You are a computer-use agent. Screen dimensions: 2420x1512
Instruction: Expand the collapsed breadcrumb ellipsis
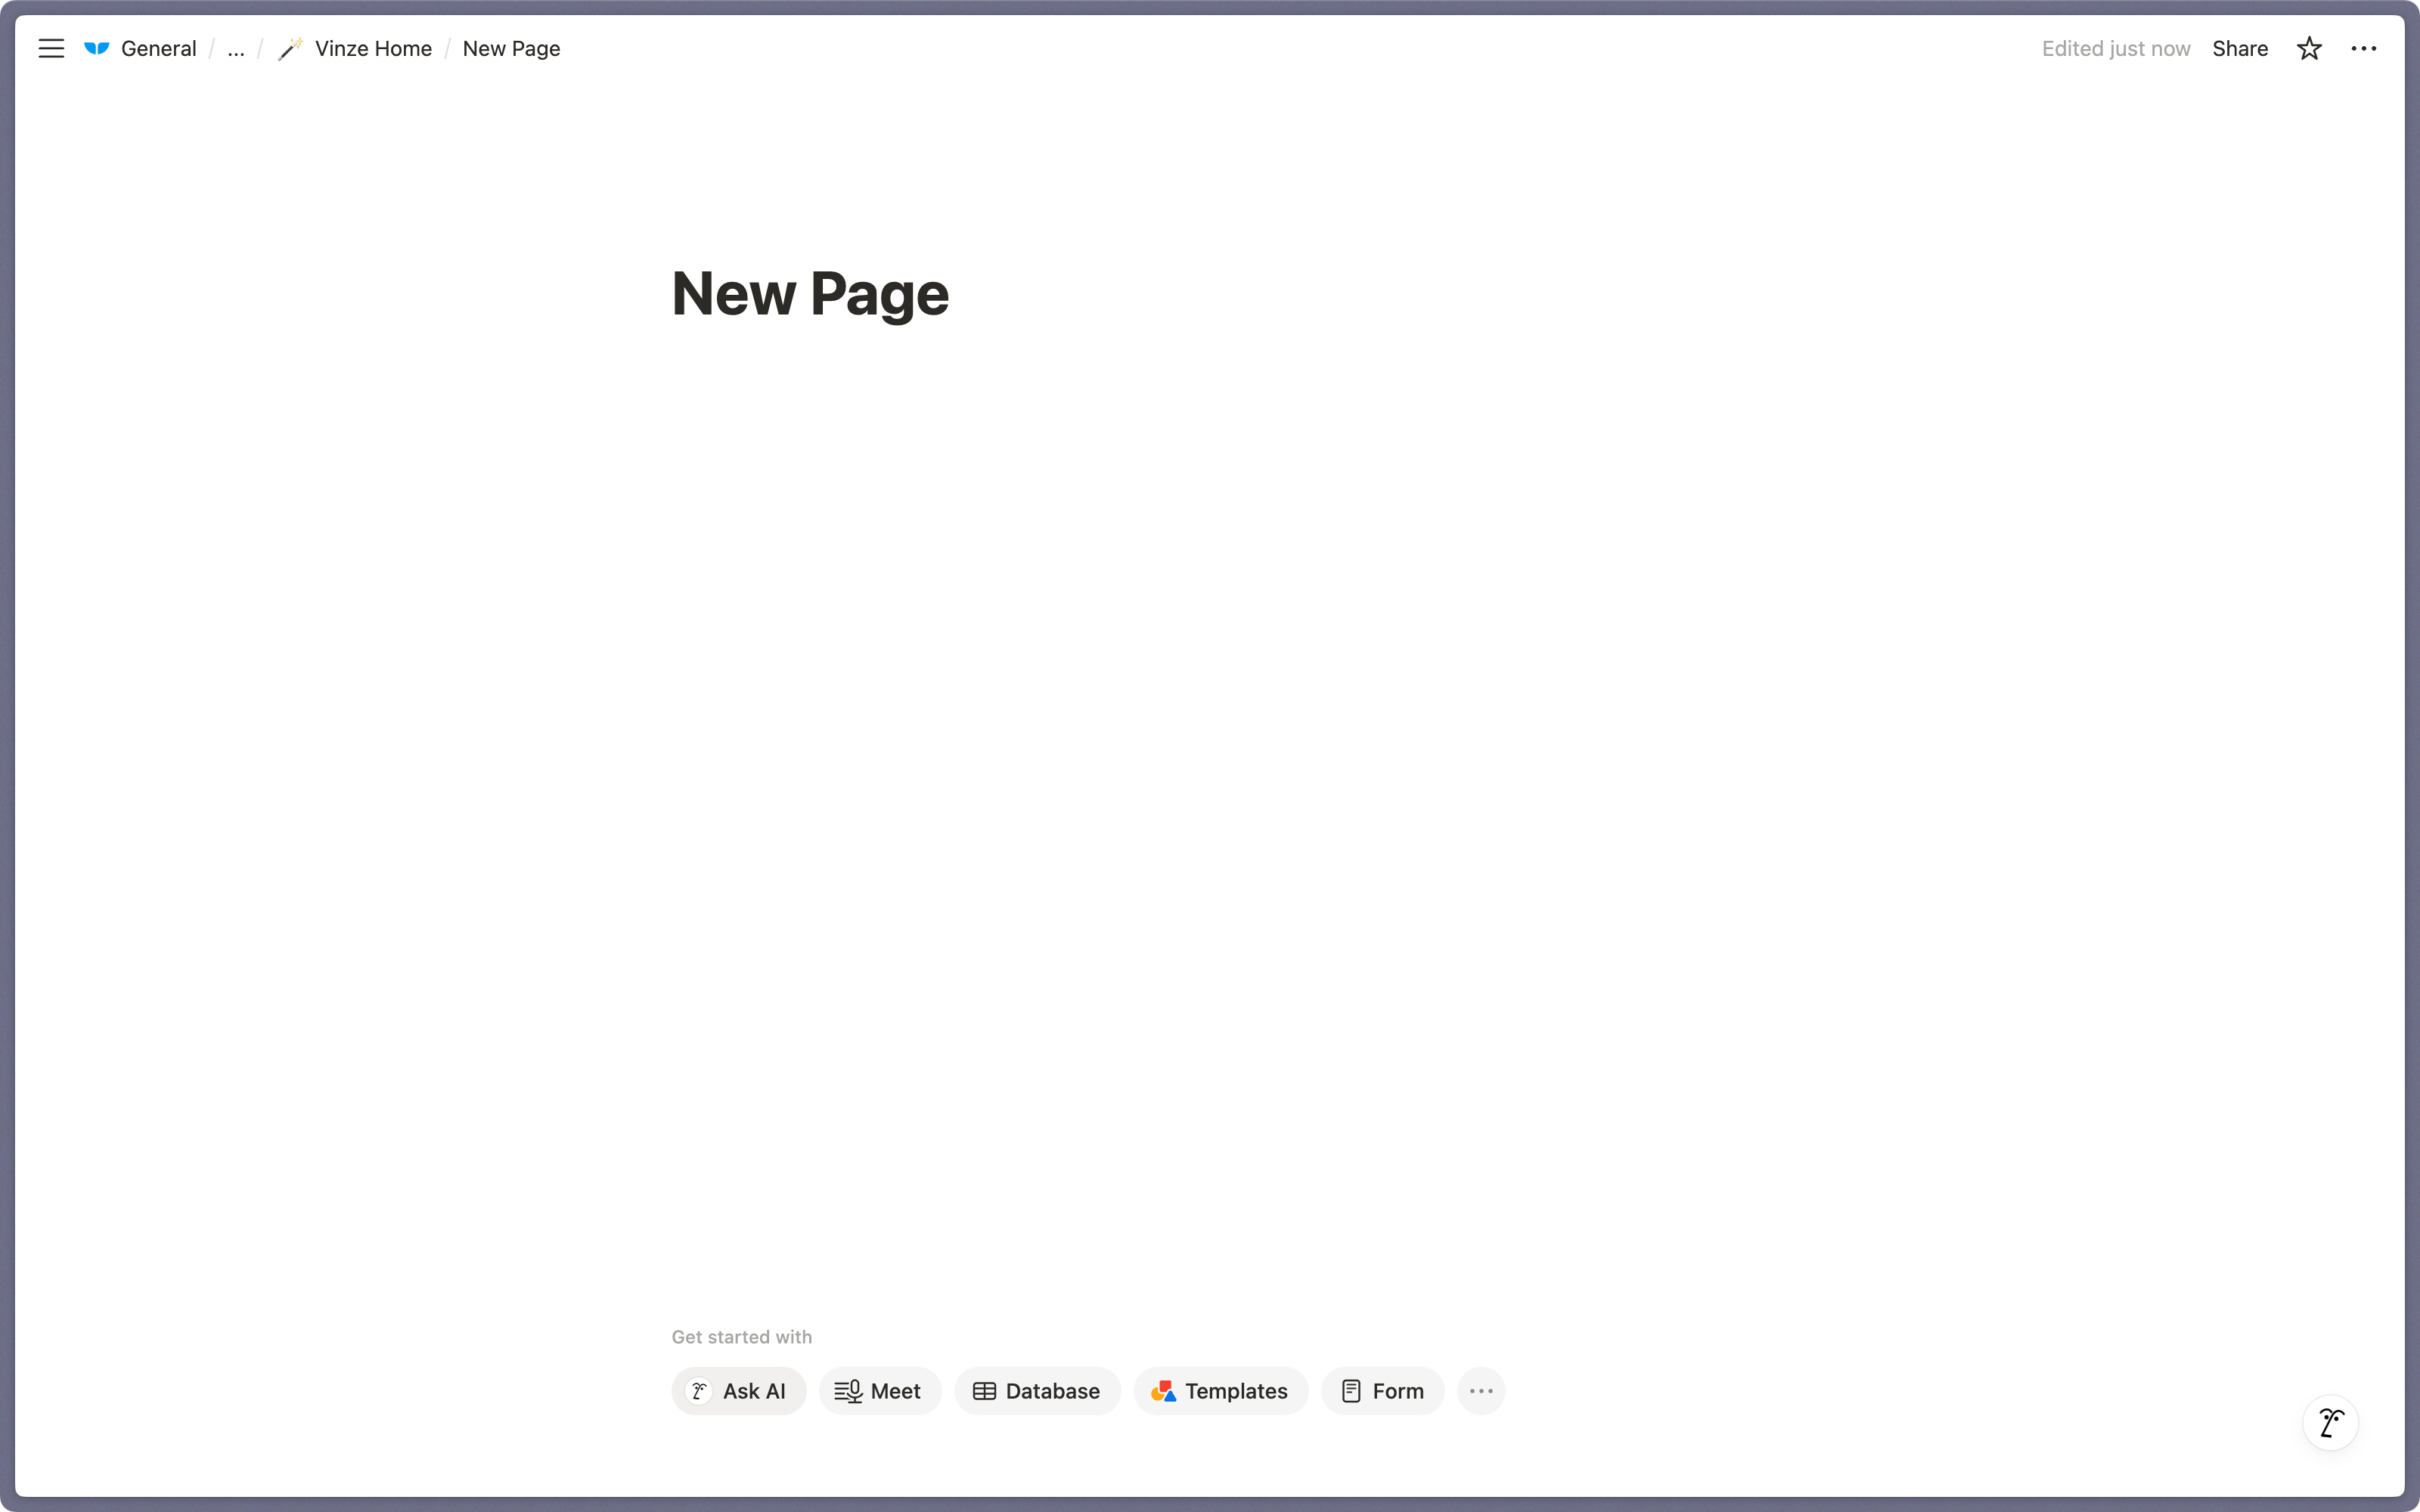[x=236, y=48]
